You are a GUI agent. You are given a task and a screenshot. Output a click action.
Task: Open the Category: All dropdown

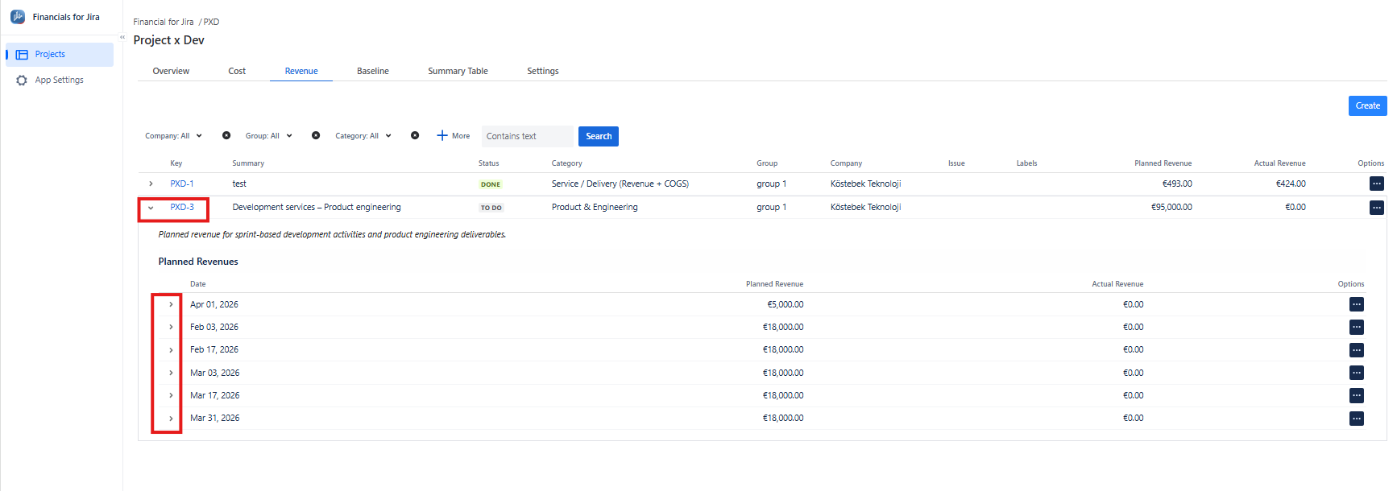click(x=363, y=136)
